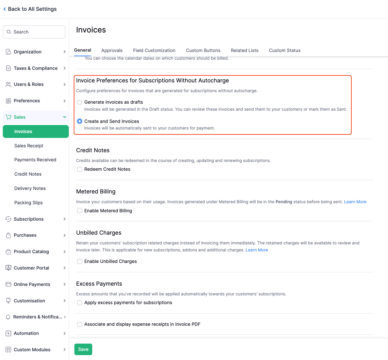Screen dimensions: 388x360
Task: Enable the Redeem Credit Notes checkbox
Action: click(x=79, y=169)
